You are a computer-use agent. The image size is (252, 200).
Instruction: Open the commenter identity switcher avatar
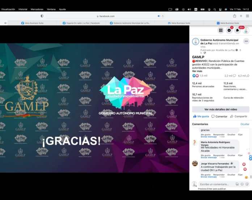pyautogui.click(x=194, y=184)
